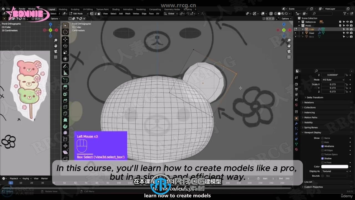Expand the Collections panel
This screenshot has height=200, width=355.
pyautogui.click(x=310, y=107)
